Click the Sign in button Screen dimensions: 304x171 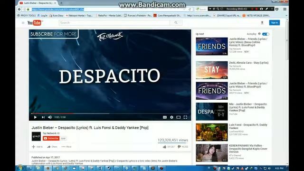(275, 23)
